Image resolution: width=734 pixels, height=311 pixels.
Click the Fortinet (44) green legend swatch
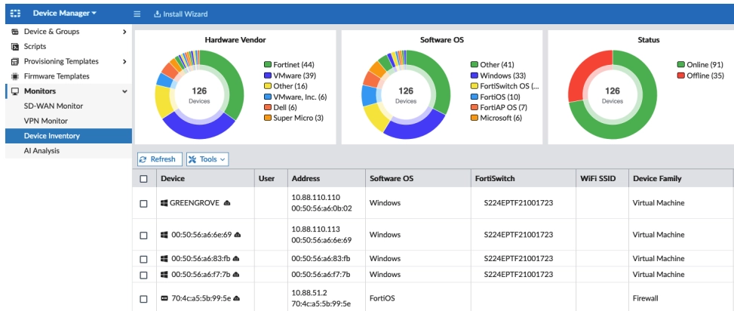click(268, 65)
